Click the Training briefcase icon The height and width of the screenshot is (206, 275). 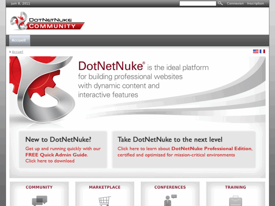[x=236, y=201]
